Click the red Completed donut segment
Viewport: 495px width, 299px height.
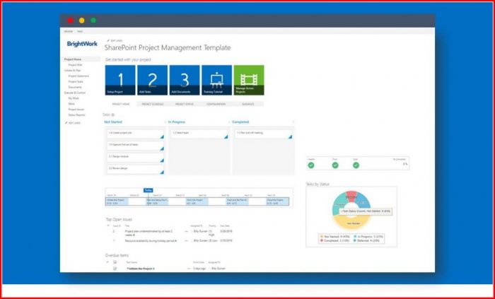click(x=351, y=195)
